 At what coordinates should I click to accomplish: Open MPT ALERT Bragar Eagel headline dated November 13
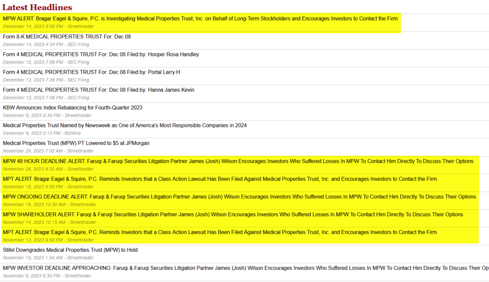pyautogui.click(x=220, y=232)
